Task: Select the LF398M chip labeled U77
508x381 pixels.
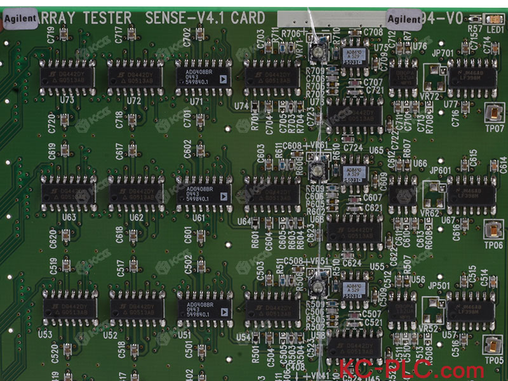Action: click(472, 77)
